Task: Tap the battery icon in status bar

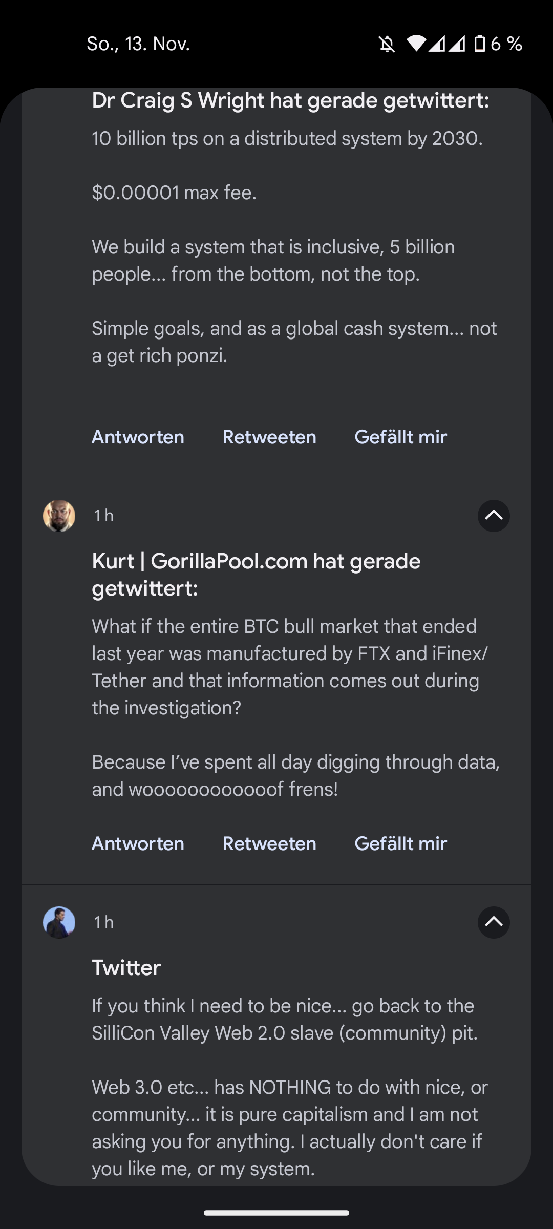Action: point(479,44)
